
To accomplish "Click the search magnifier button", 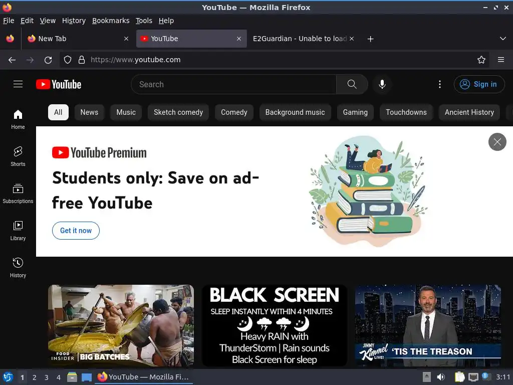I will tap(352, 84).
